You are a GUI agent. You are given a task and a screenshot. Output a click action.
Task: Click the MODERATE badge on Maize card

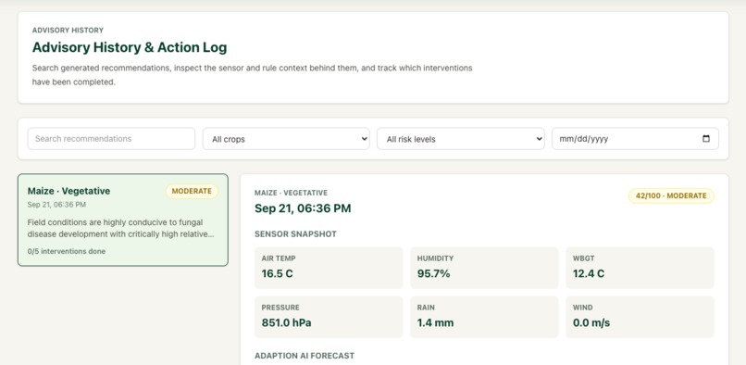click(x=192, y=191)
